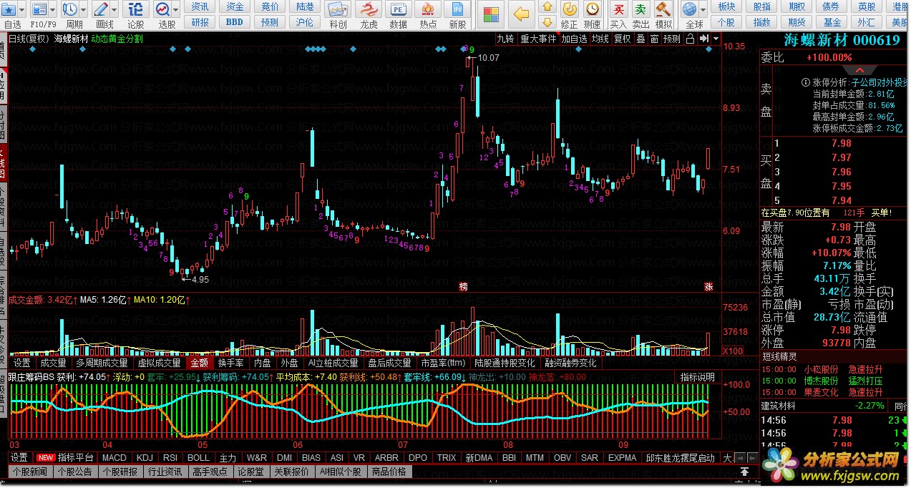Toggle the 叠 overlay option

[640, 39]
